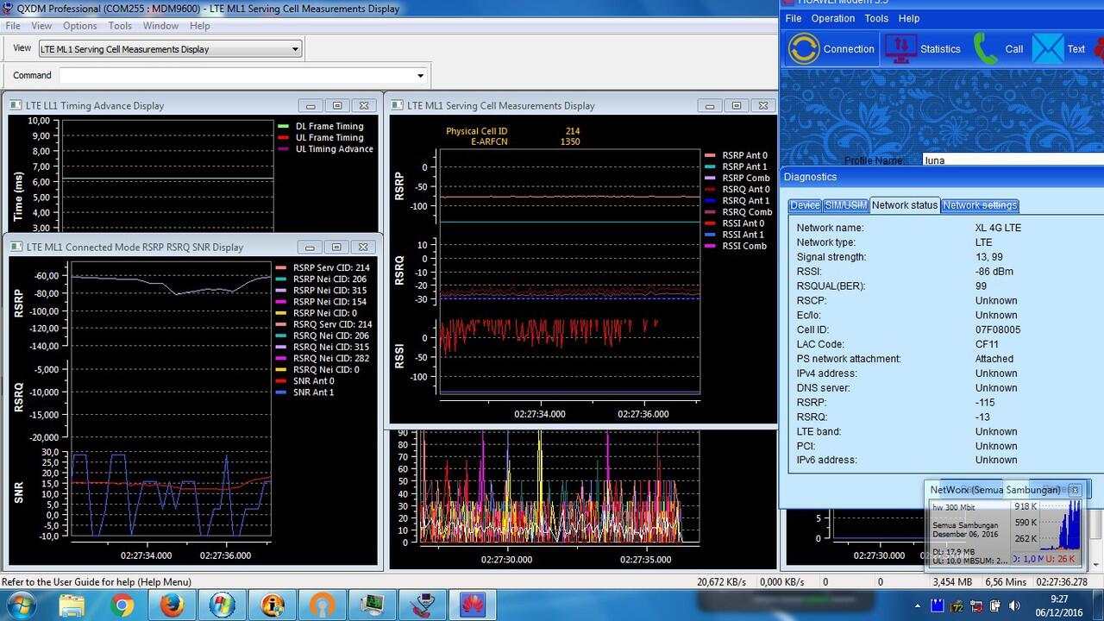Click the NetWorx traffic graph thumbnail
Screen dimensions: 1104x621
[x=1060, y=525]
